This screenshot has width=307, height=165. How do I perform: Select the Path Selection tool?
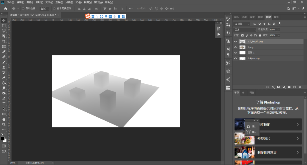pos(4,109)
